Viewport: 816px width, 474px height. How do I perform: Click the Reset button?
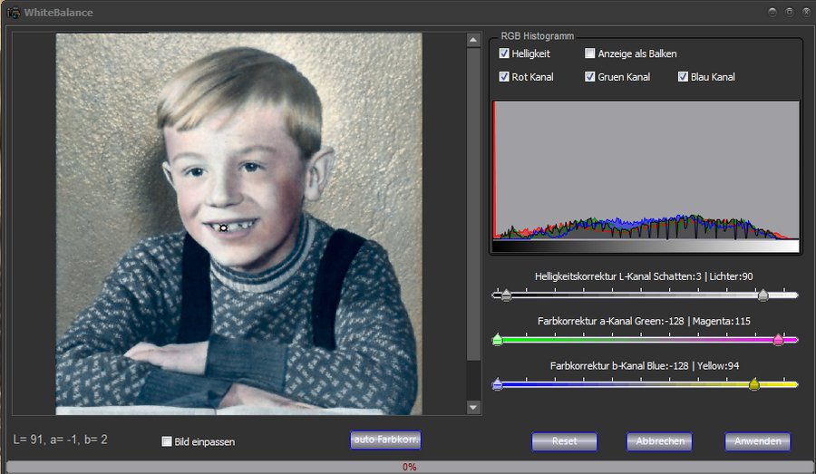(x=564, y=441)
